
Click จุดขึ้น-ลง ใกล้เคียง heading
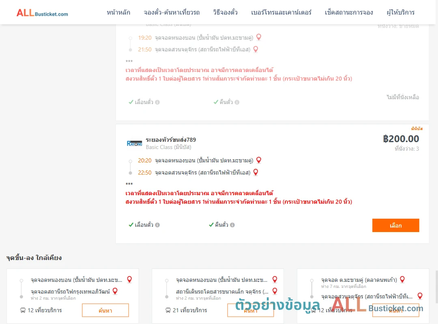(34, 258)
